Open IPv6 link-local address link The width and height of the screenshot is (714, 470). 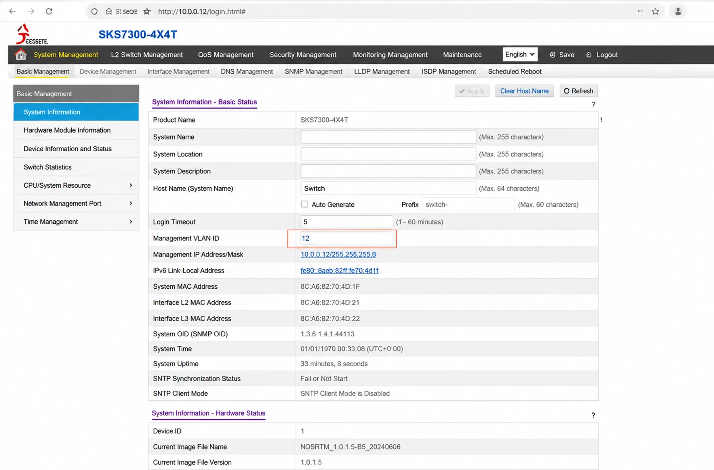pyautogui.click(x=340, y=271)
